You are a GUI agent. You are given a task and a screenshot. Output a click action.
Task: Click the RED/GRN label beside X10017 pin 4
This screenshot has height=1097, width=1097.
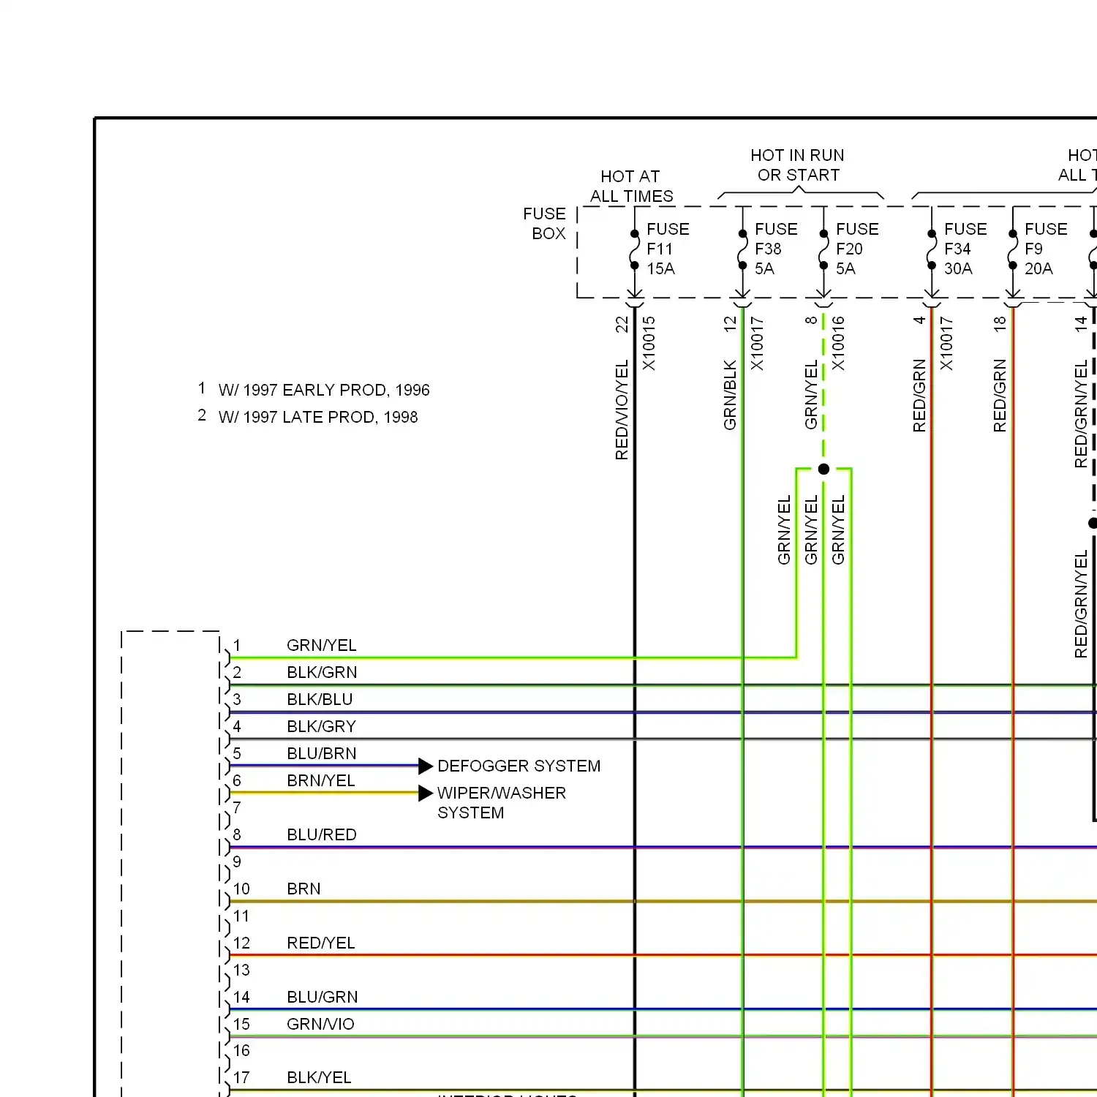click(x=919, y=396)
